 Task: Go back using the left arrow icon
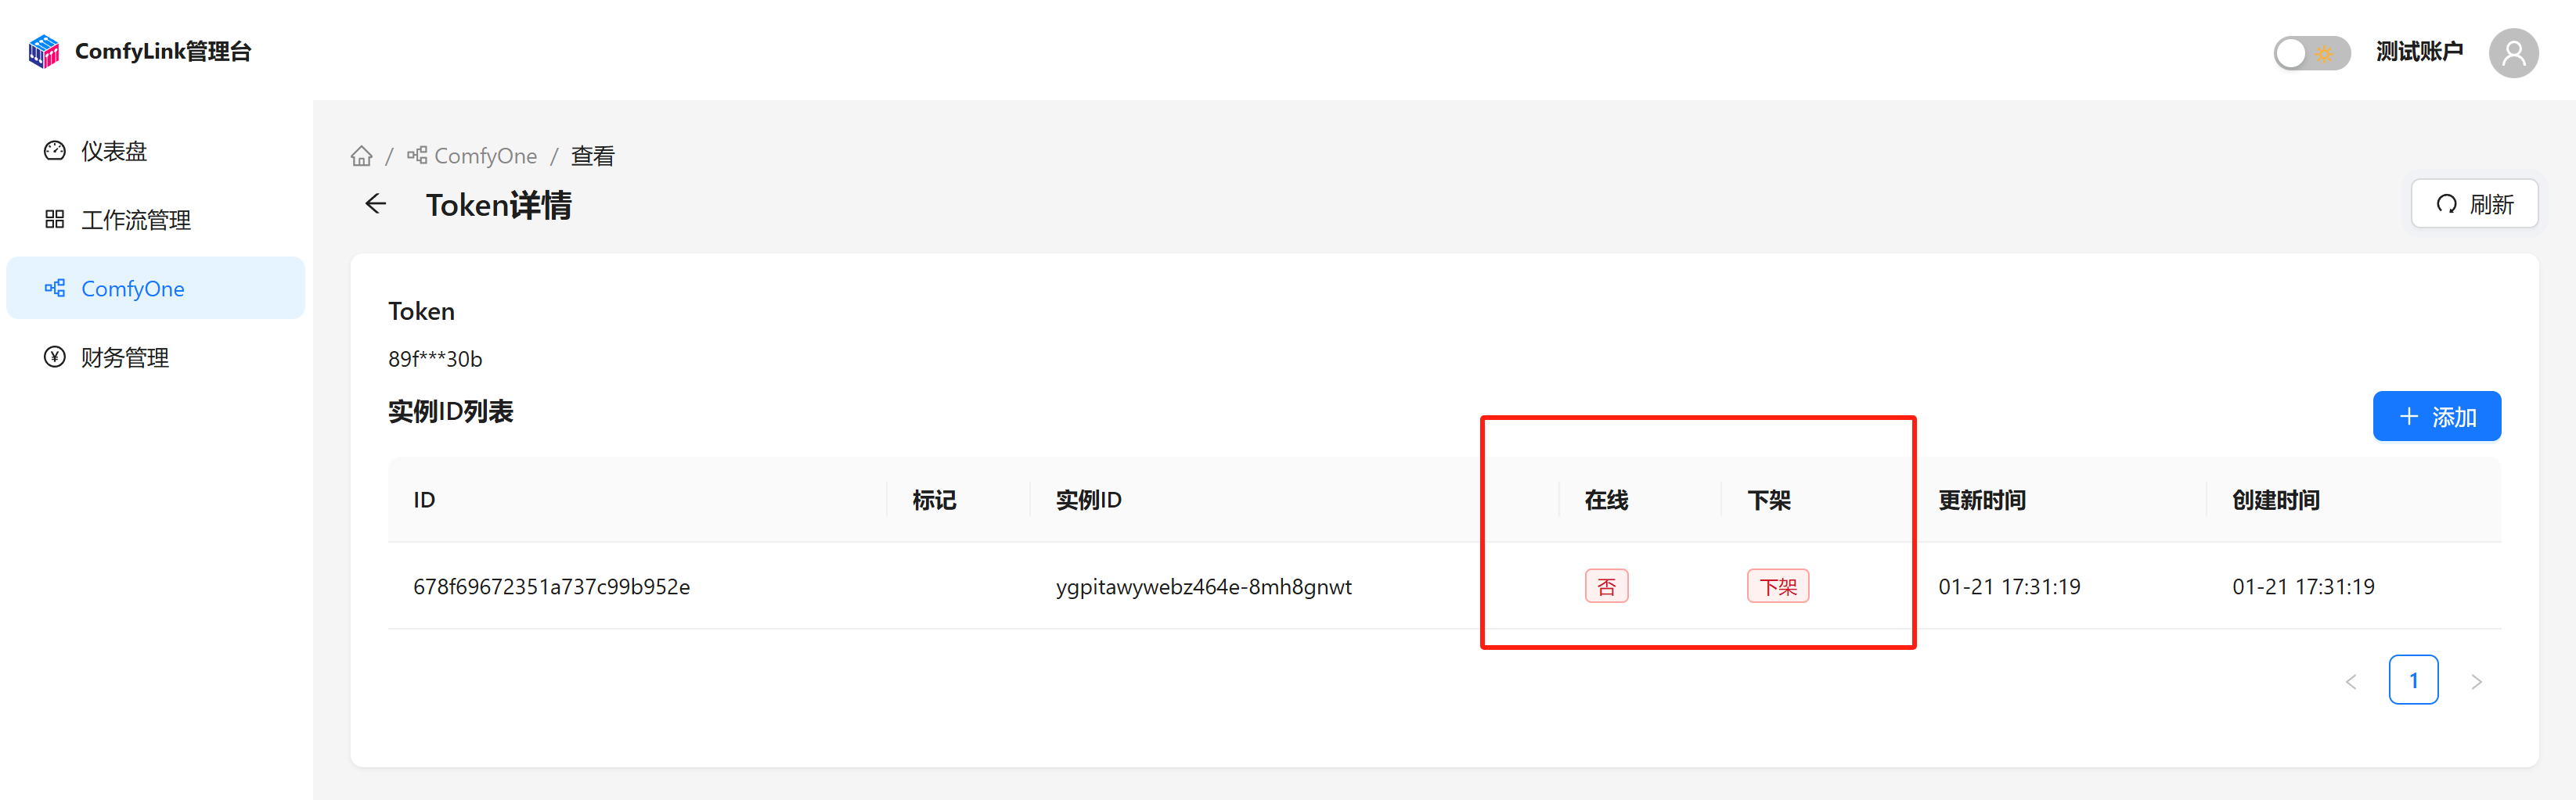(x=376, y=204)
